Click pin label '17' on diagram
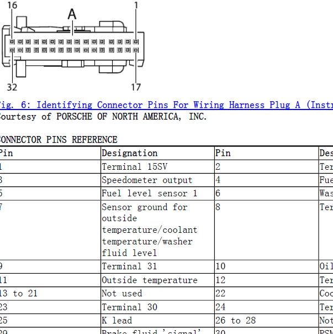Viewport: 333px width, 334px height. (x=136, y=87)
